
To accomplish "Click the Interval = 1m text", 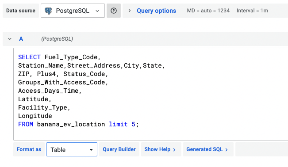I will pyautogui.click(x=252, y=11).
